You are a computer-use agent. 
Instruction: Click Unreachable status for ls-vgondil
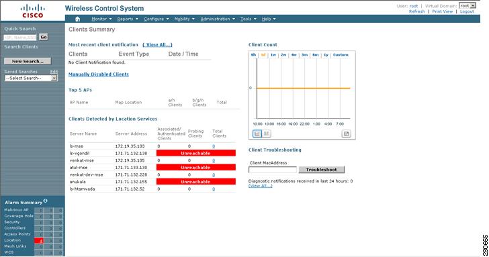coord(196,153)
